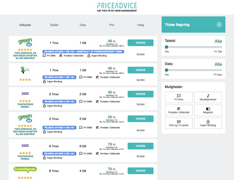
Task: Select the Film og Tv-serier filter tile
Action: [x=179, y=123]
